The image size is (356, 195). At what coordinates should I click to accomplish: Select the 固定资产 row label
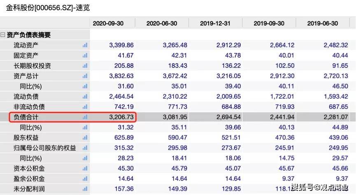pos(26,56)
